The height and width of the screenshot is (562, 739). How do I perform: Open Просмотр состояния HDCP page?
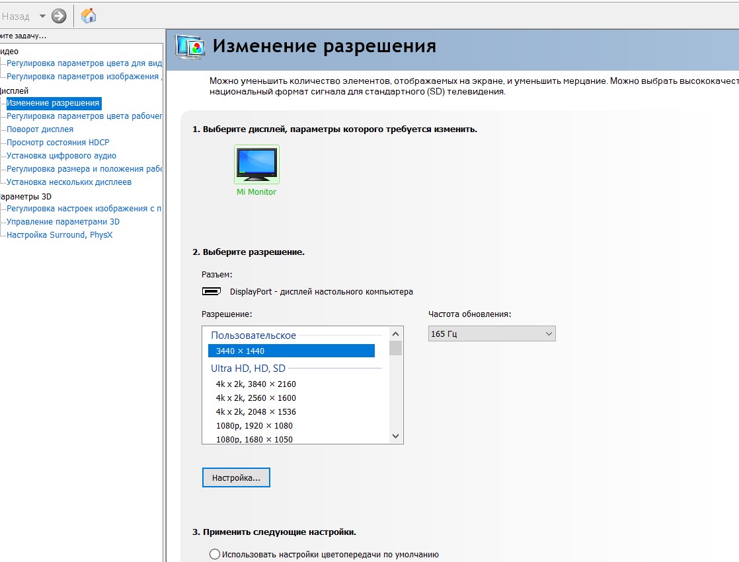58,143
